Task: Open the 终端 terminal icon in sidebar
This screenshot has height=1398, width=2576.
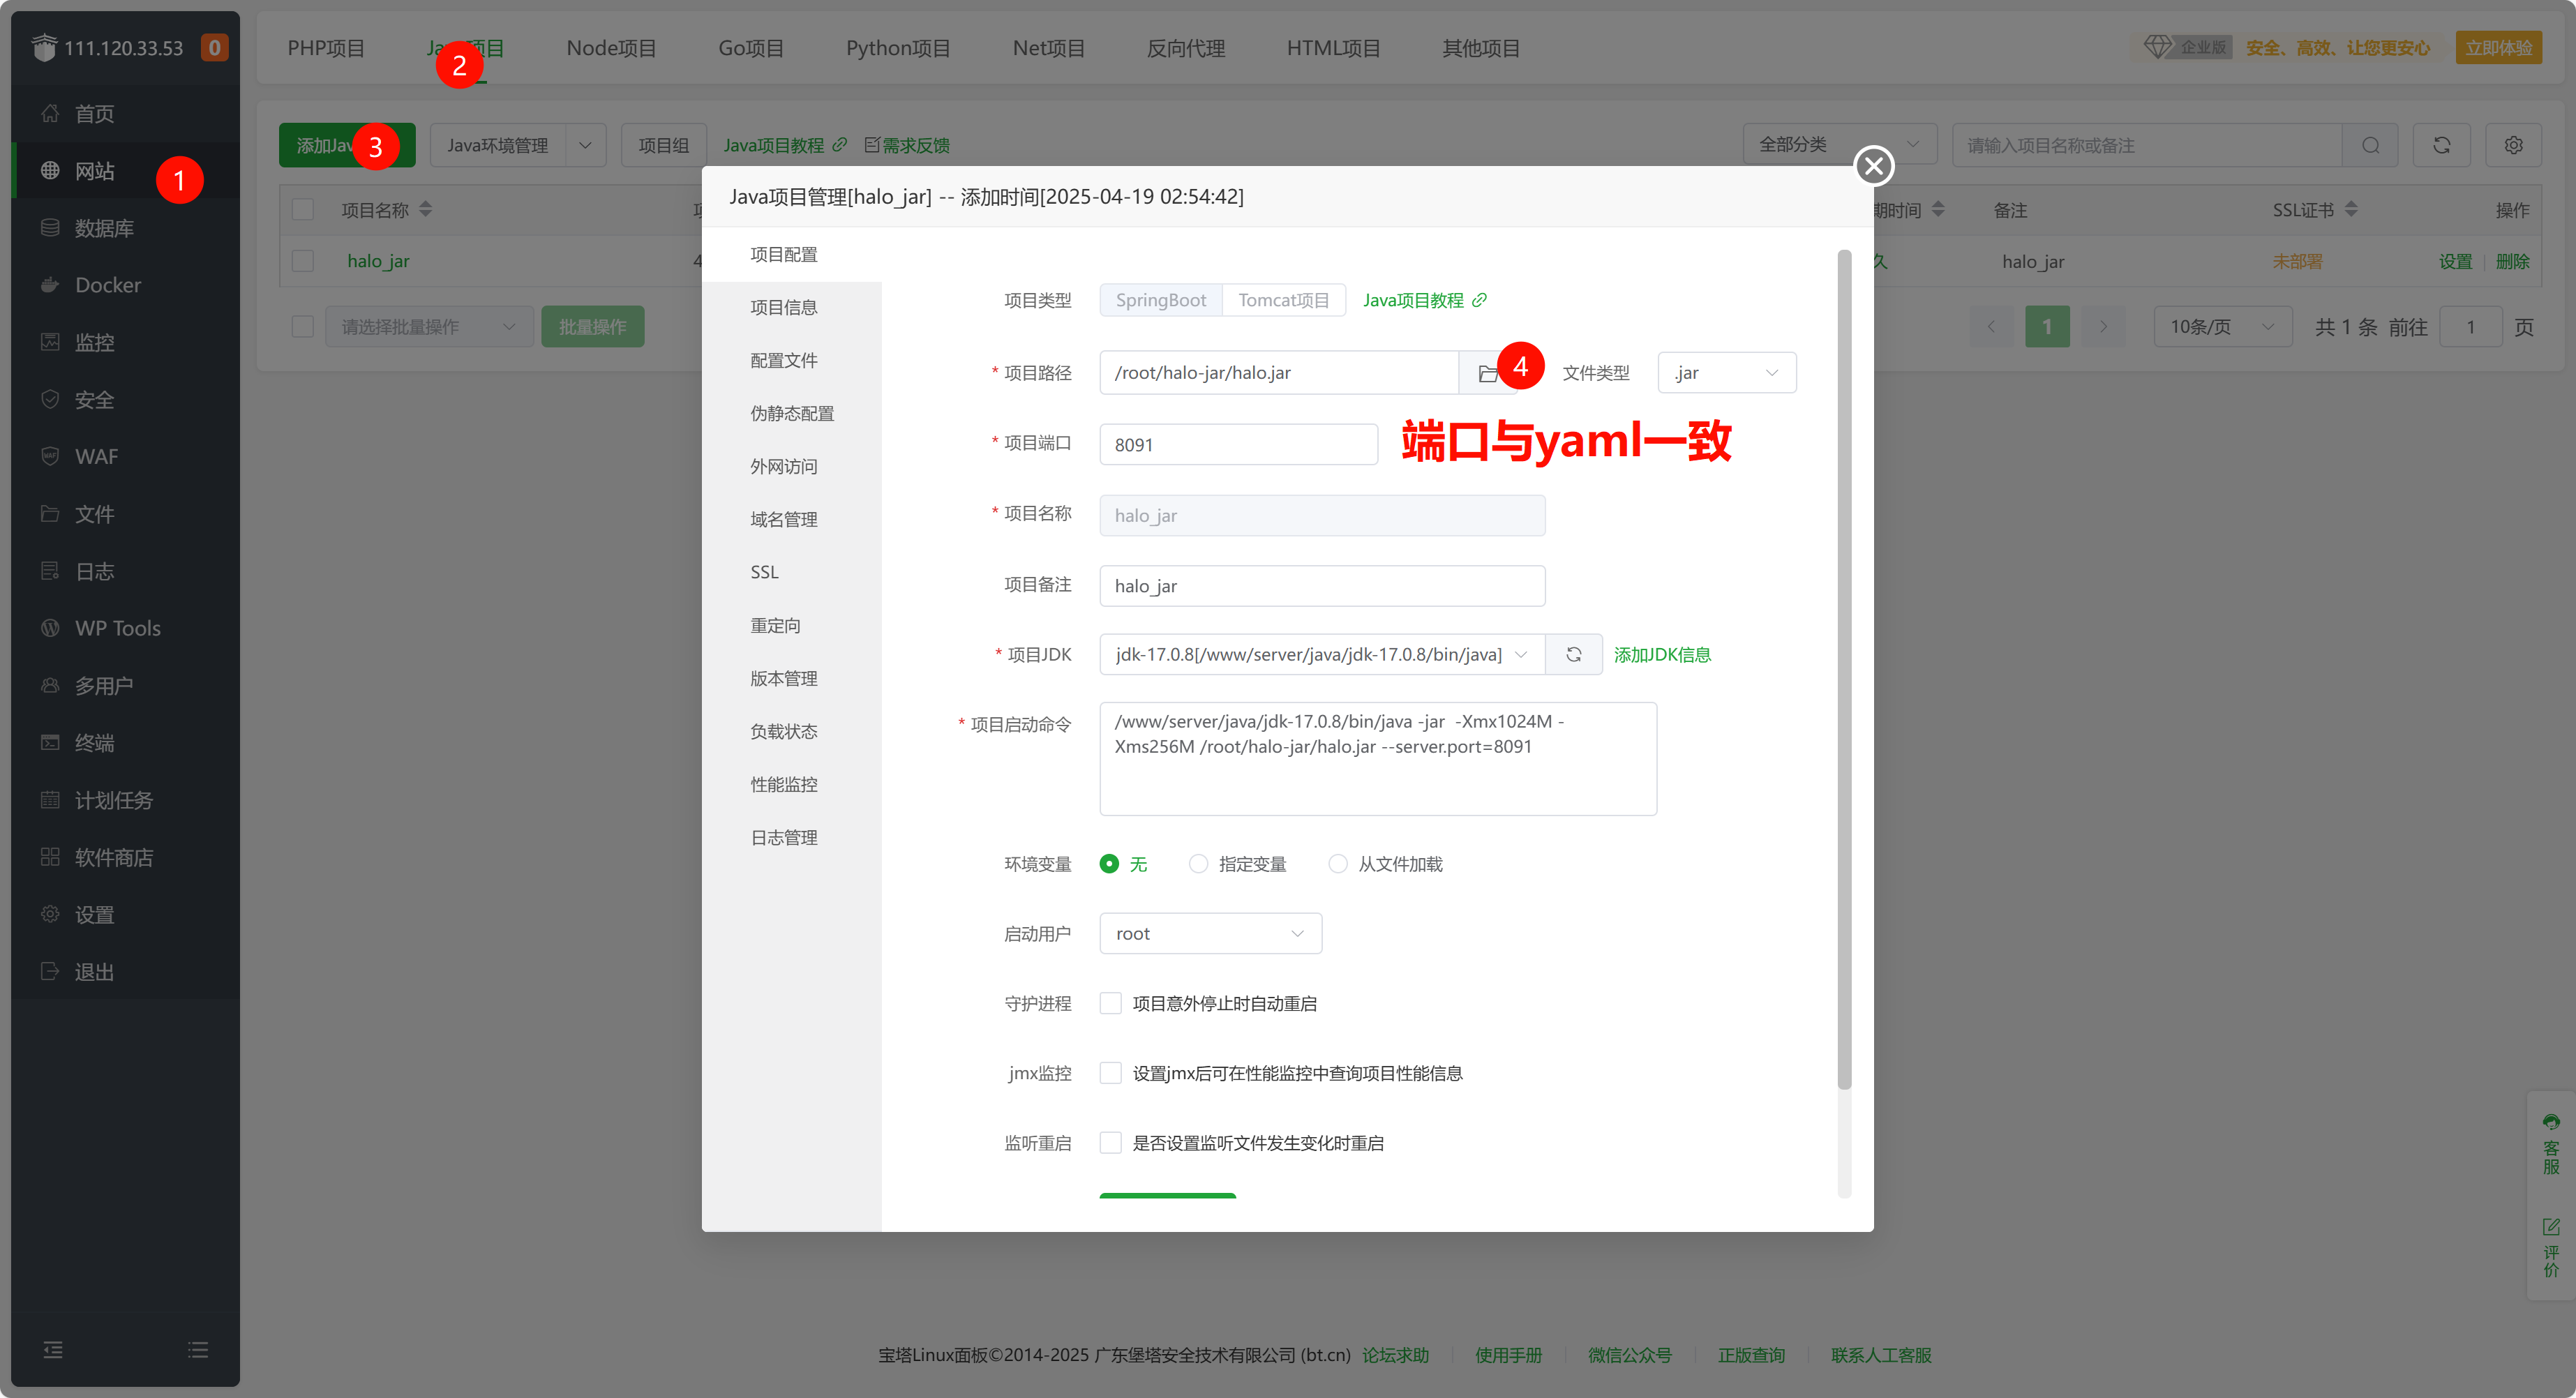Action: 50,742
